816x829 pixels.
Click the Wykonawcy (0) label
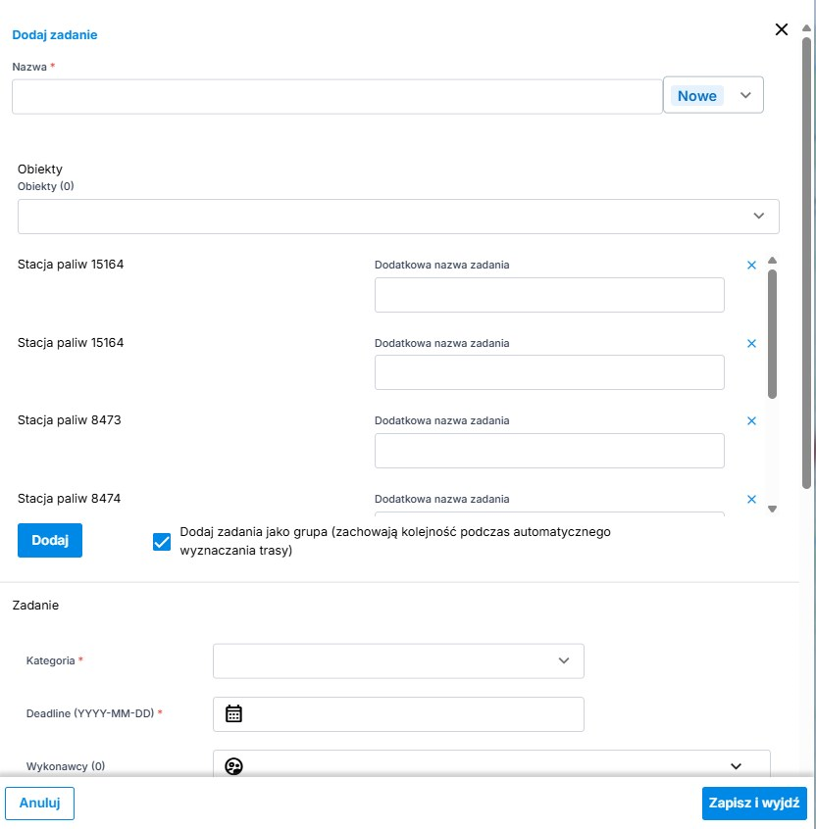(x=66, y=766)
